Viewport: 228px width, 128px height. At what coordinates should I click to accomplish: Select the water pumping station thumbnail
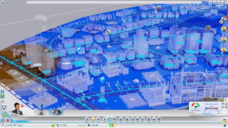pos(56,112)
